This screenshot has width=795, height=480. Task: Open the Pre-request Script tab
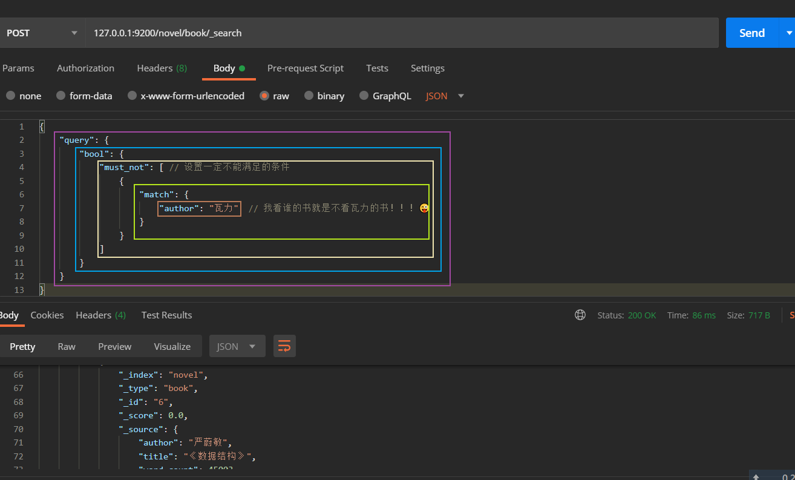(305, 68)
